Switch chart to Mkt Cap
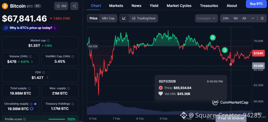Viewport: 268px width, 122px height. coord(108,18)
